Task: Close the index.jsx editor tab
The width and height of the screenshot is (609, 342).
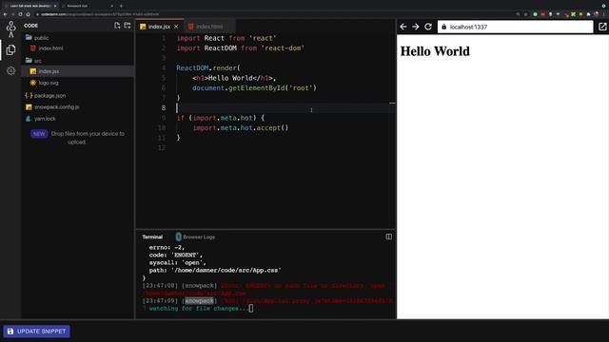Action: click(176, 27)
